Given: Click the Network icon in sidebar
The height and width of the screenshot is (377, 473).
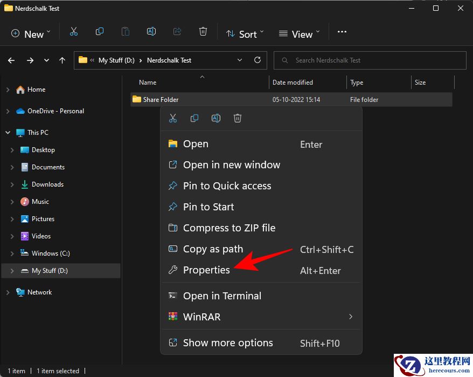Looking at the screenshot, I should tap(20, 292).
